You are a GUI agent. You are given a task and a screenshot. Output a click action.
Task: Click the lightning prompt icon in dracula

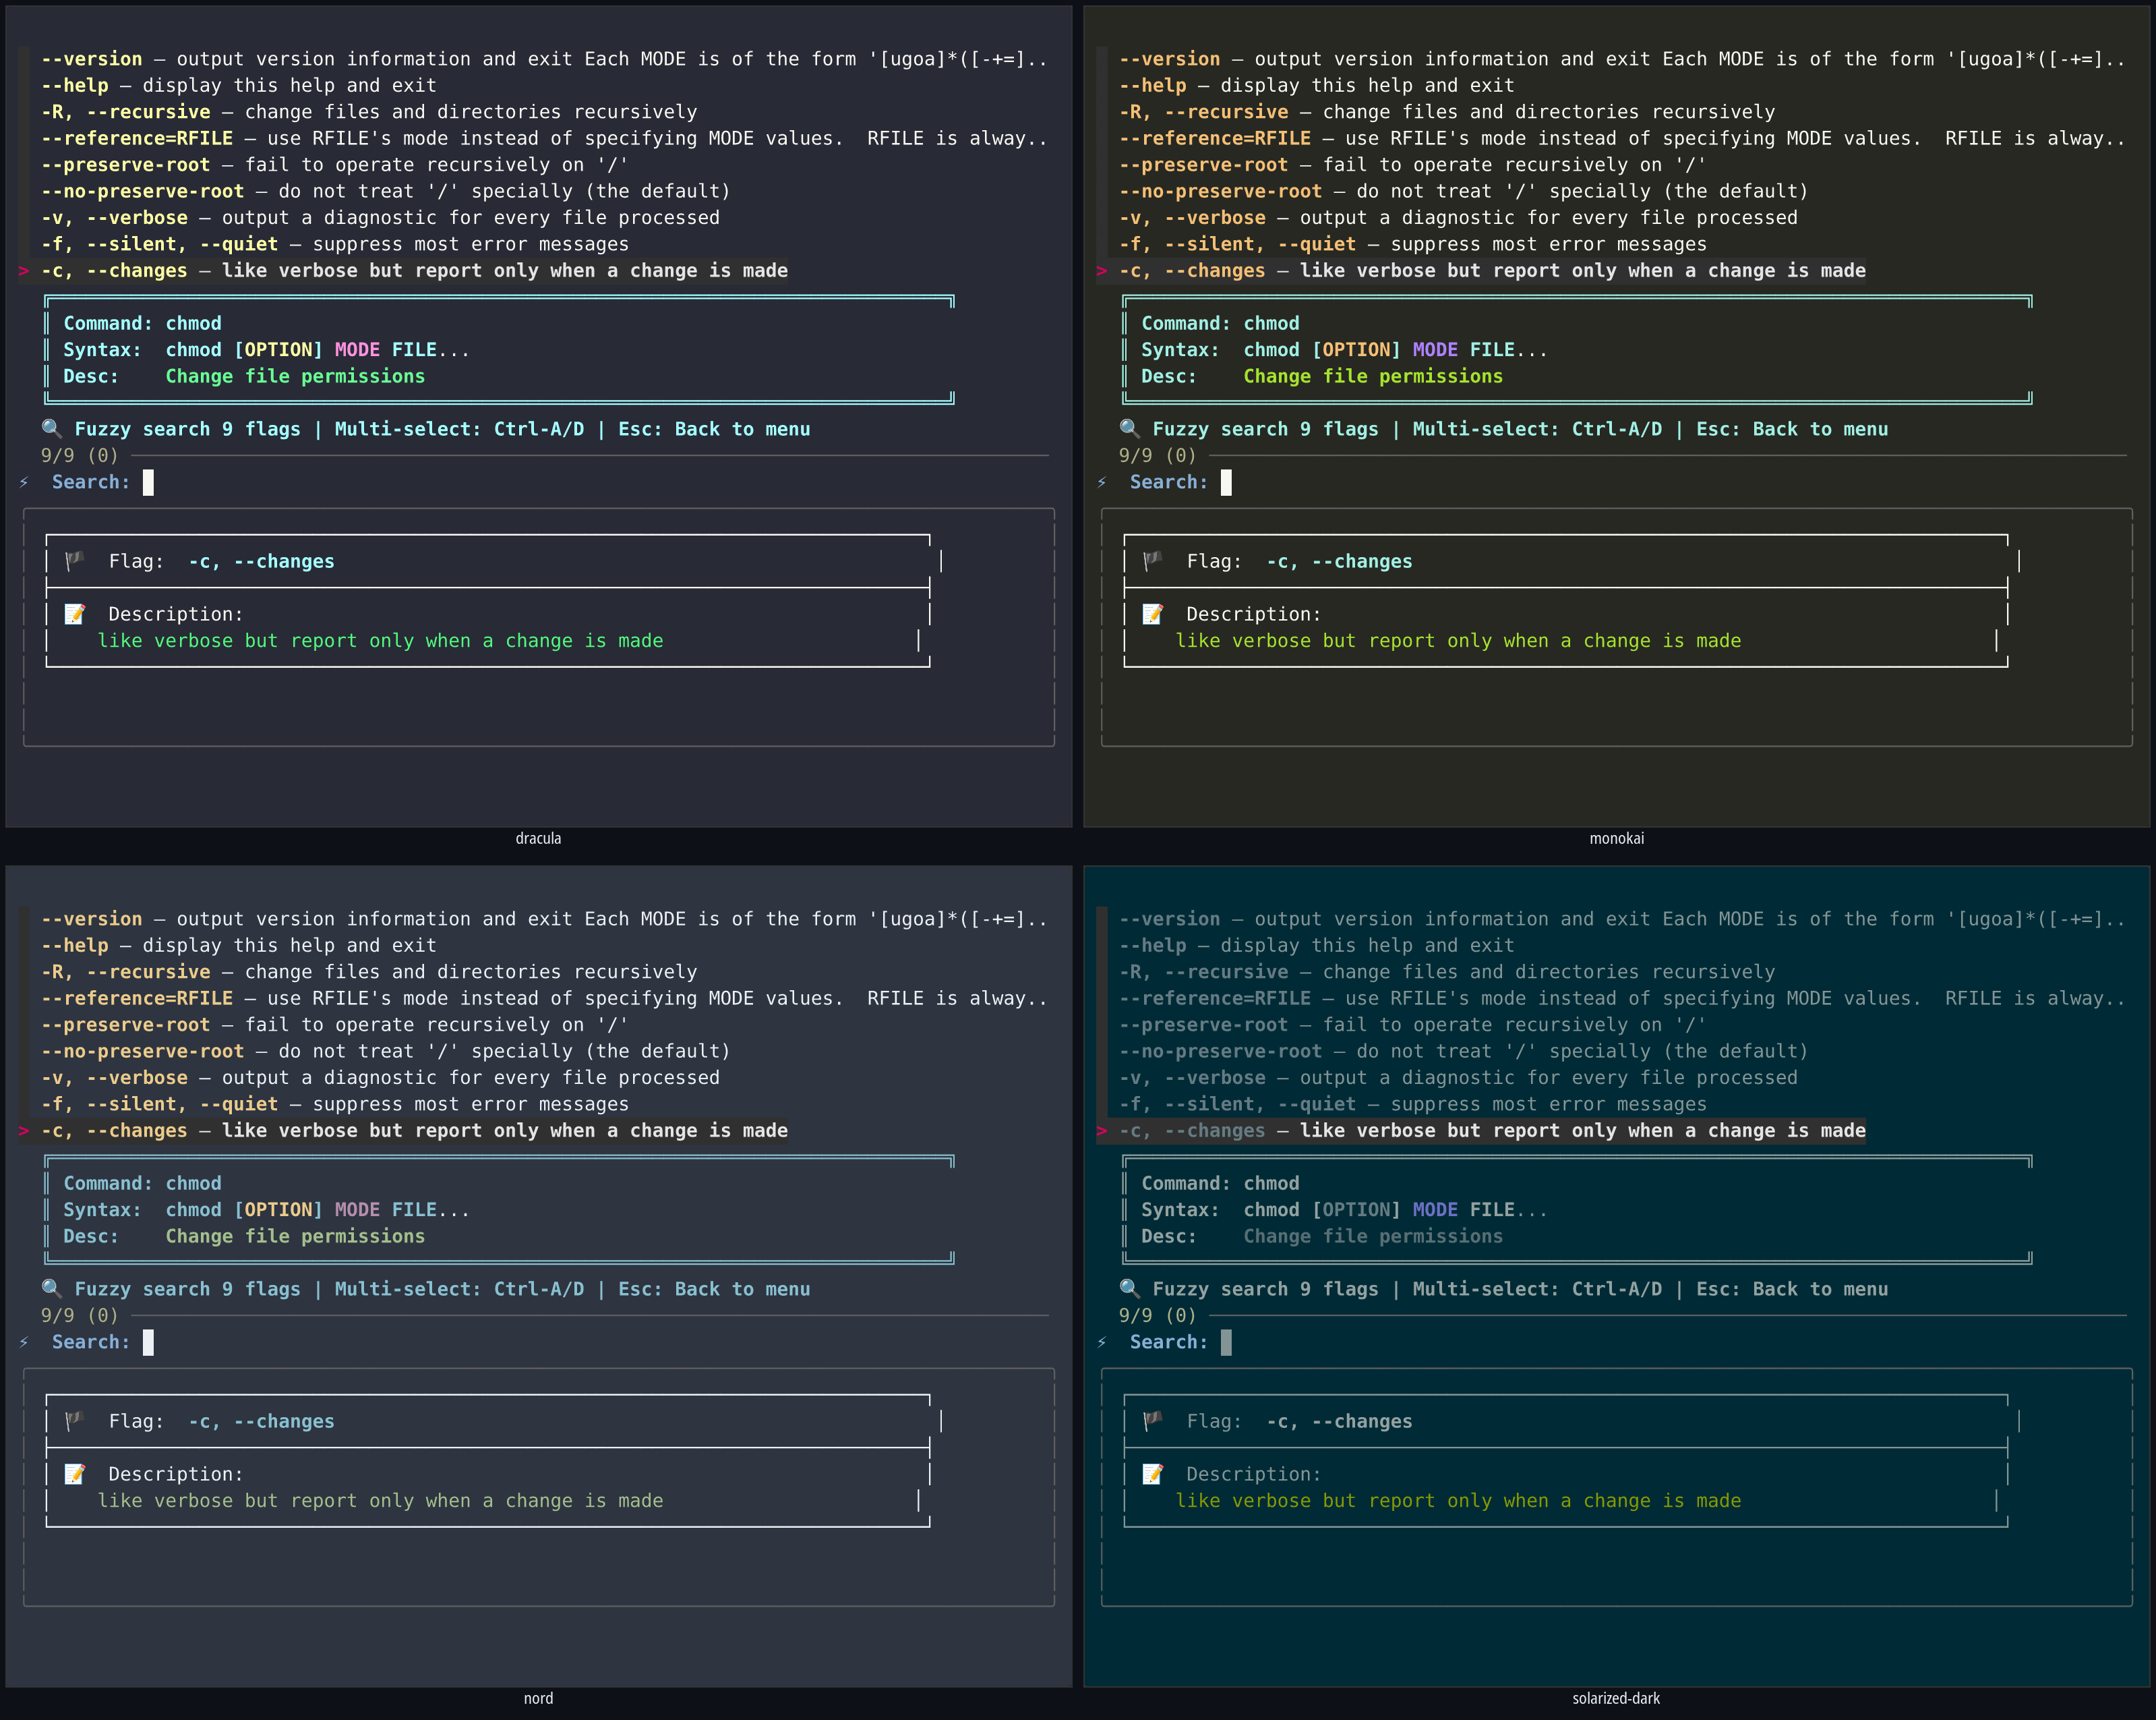24,482
